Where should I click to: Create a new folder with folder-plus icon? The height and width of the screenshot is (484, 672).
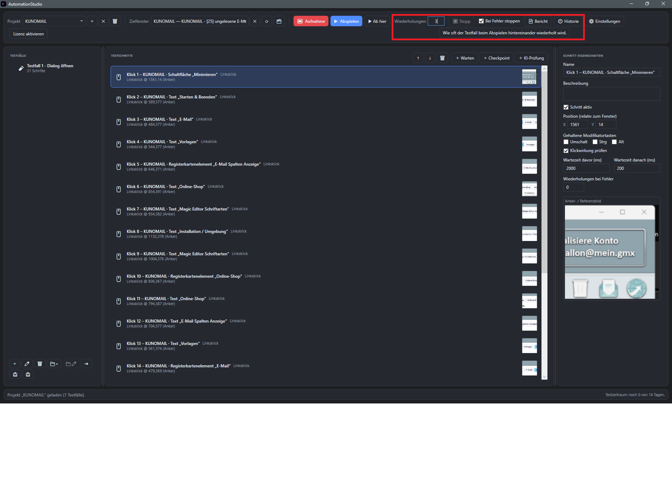tap(54, 364)
